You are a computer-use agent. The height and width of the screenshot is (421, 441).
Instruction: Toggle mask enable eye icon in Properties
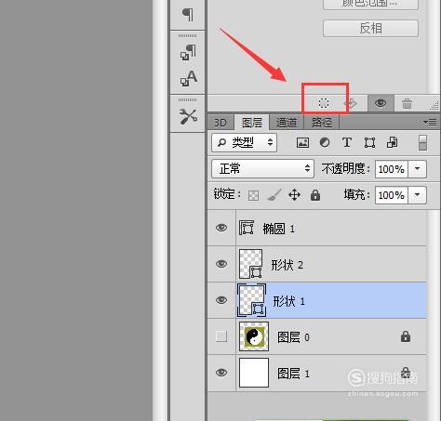[381, 103]
